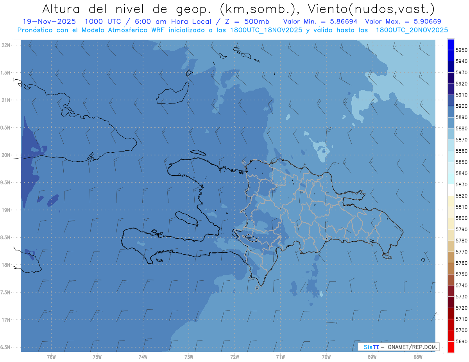Image resolution: width=469 pixels, height=362 pixels.
Task: Click the 22N latitude label
Action: pyautogui.click(x=7, y=45)
